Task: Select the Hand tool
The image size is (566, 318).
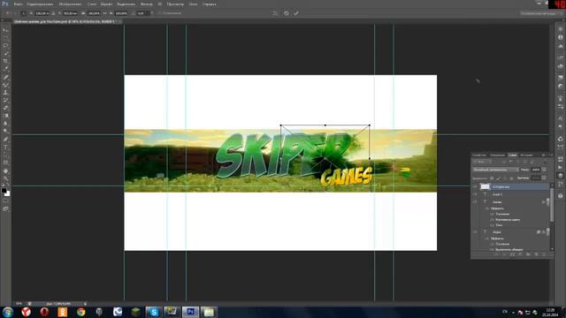Action: click(5, 170)
